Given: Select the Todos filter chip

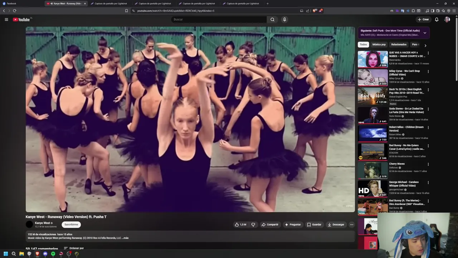Looking at the screenshot, I should 363,44.
